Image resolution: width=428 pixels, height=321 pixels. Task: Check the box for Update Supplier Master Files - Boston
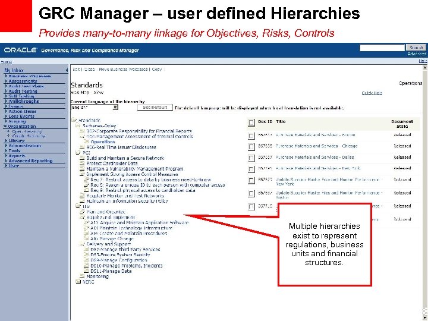251,194
